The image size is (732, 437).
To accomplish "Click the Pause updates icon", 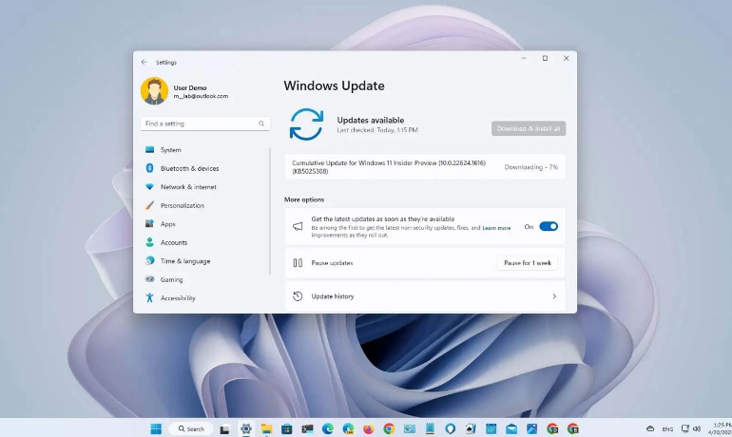I will tap(298, 263).
